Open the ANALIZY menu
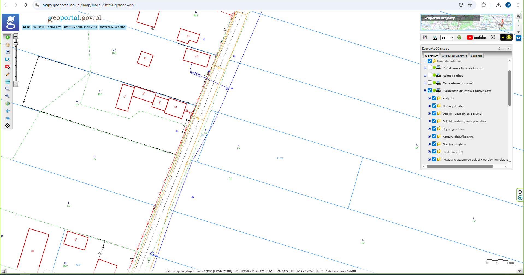 click(x=54, y=27)
